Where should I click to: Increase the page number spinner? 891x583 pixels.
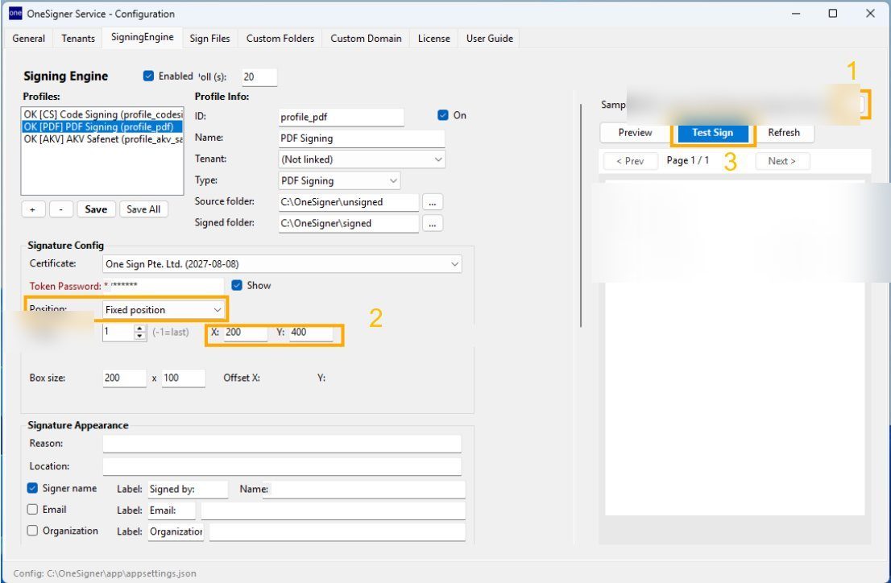click(140, 329)
